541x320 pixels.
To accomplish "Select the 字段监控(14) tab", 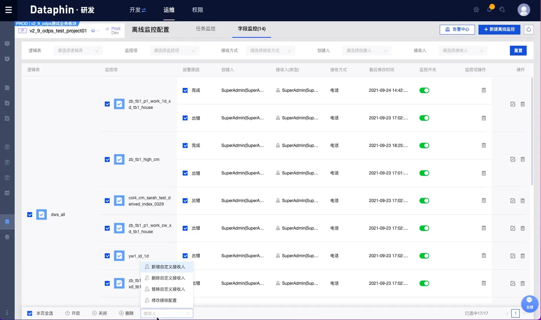I will [x=252, y=29].
